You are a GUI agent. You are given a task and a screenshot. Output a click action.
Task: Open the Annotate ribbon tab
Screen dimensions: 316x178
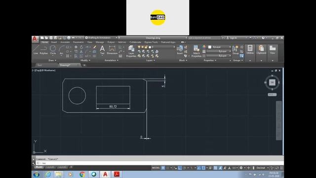(65, 42)
